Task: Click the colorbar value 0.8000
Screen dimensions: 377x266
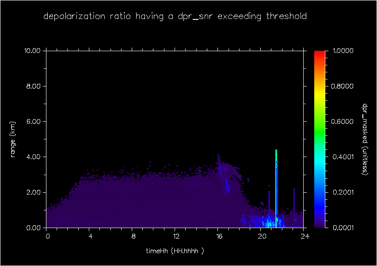Action: tap(343, 86)
